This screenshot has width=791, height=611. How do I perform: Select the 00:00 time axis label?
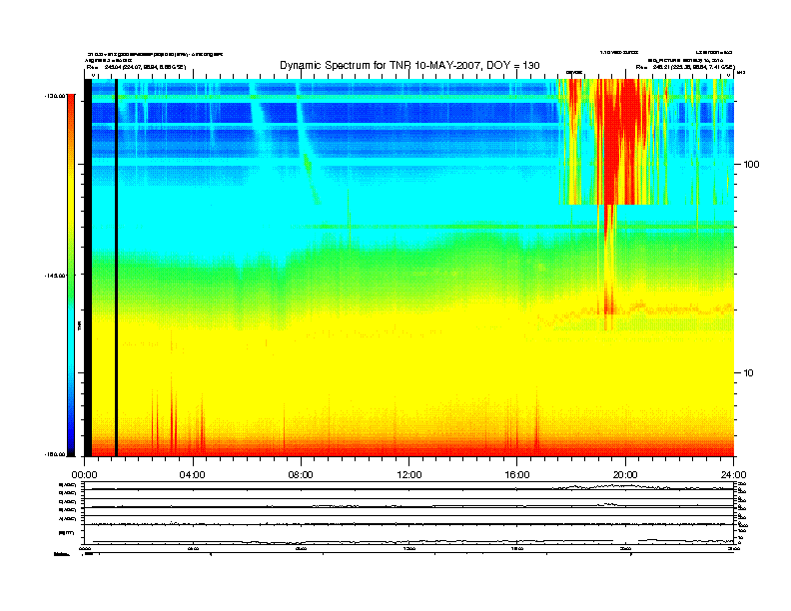coord(84,475)
